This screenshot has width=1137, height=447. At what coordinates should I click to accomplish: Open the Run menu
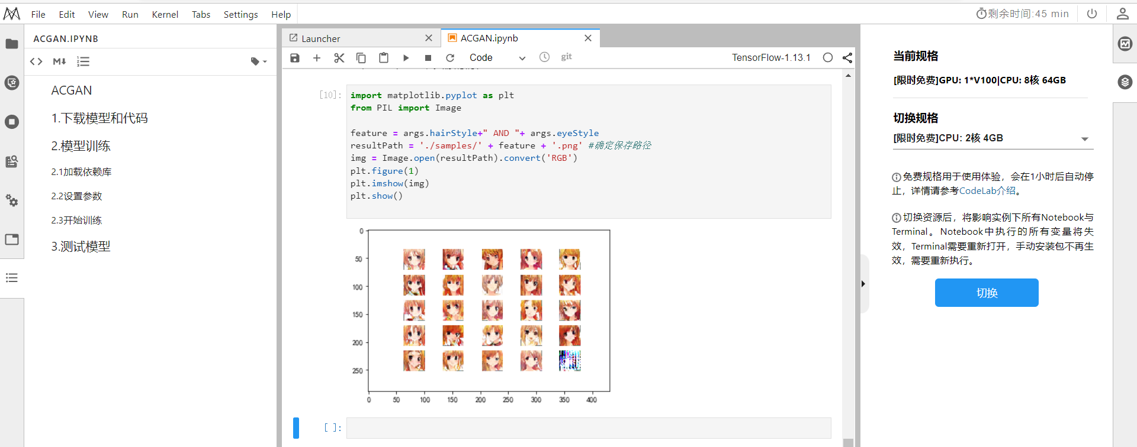point(130,14)
